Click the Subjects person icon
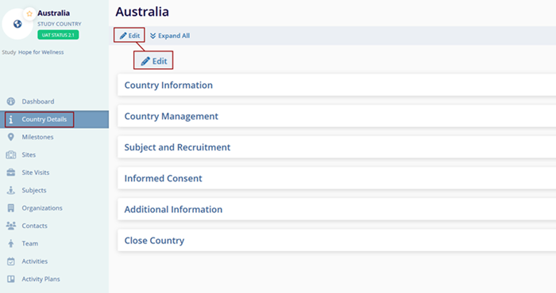Screen dimensions: 556x293 [11, 190]
